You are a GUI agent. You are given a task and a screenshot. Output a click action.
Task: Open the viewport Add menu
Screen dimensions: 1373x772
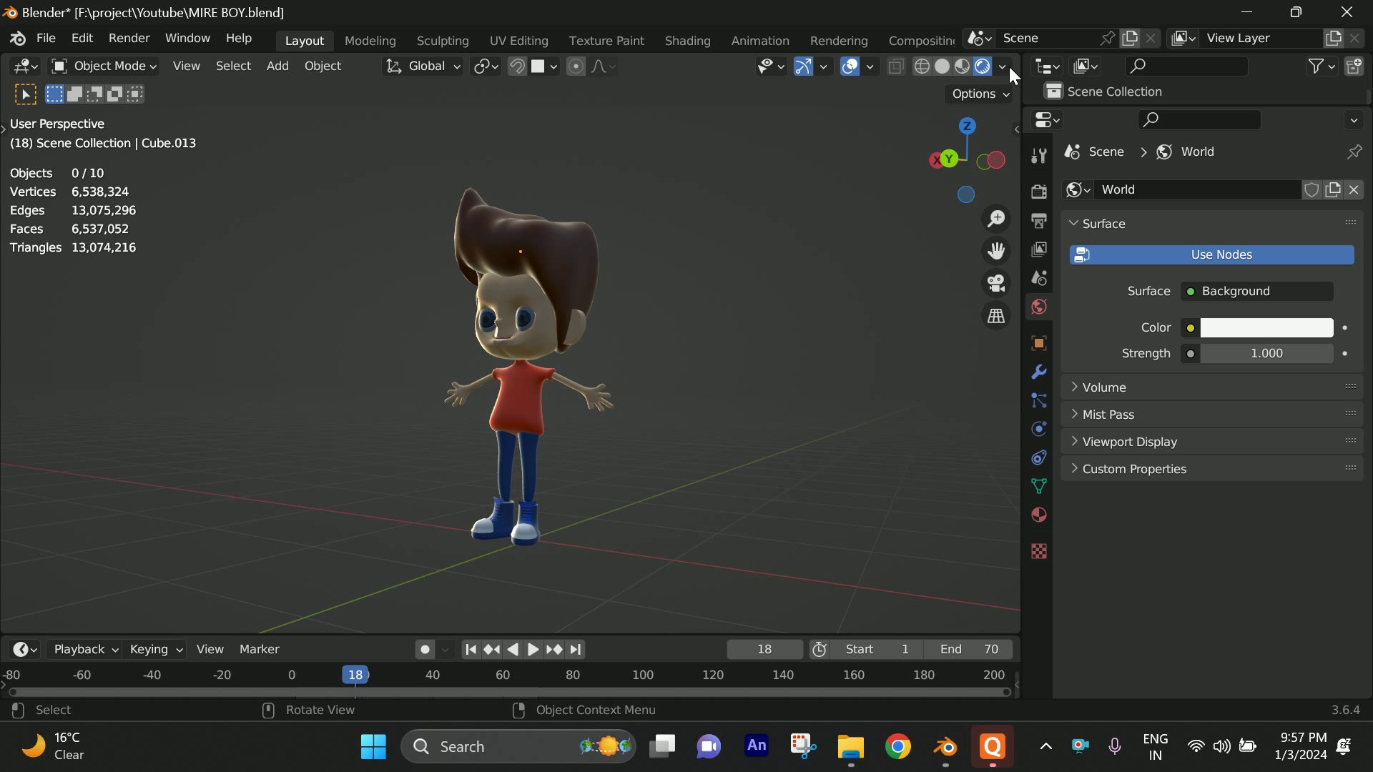coord(277,66)
